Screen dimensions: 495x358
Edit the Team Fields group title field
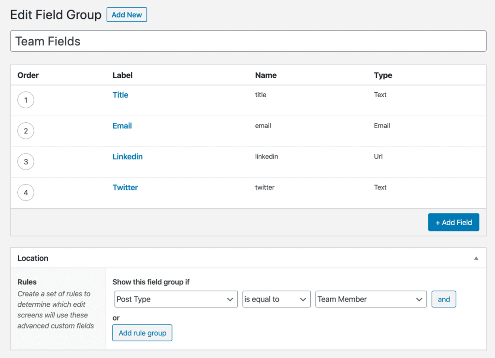tap(248, 41)
